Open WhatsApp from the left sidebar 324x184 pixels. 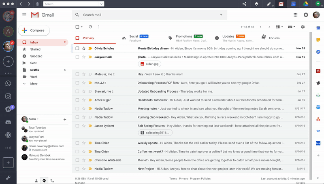coord(8,83)
